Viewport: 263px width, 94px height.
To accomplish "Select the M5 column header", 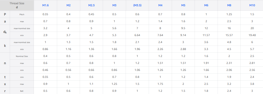I will pyautogui.click(x=183, y=5).
